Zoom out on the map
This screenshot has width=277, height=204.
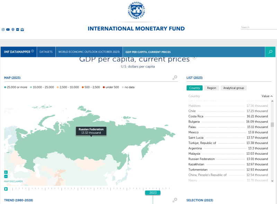point(6,176)
